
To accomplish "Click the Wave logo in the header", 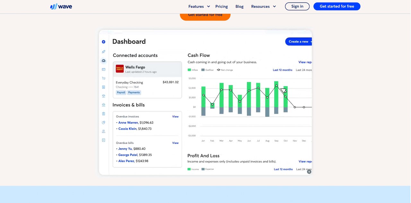I will 61,6.
